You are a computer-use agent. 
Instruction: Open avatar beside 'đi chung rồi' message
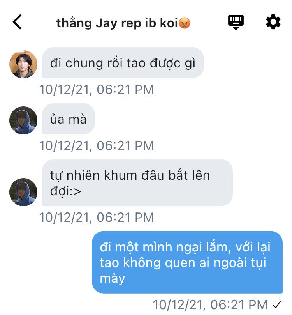(x=23, y=64)
